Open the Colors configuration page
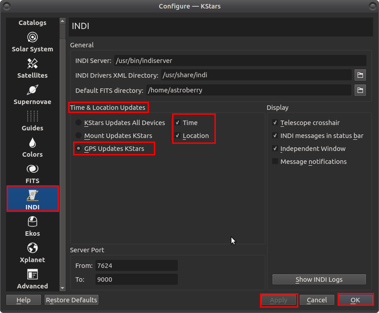 point(32,148)
